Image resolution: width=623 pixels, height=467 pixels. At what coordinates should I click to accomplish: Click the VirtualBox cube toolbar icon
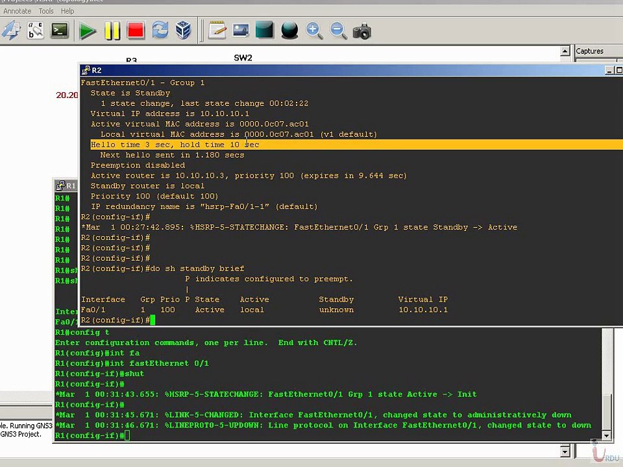183,30
